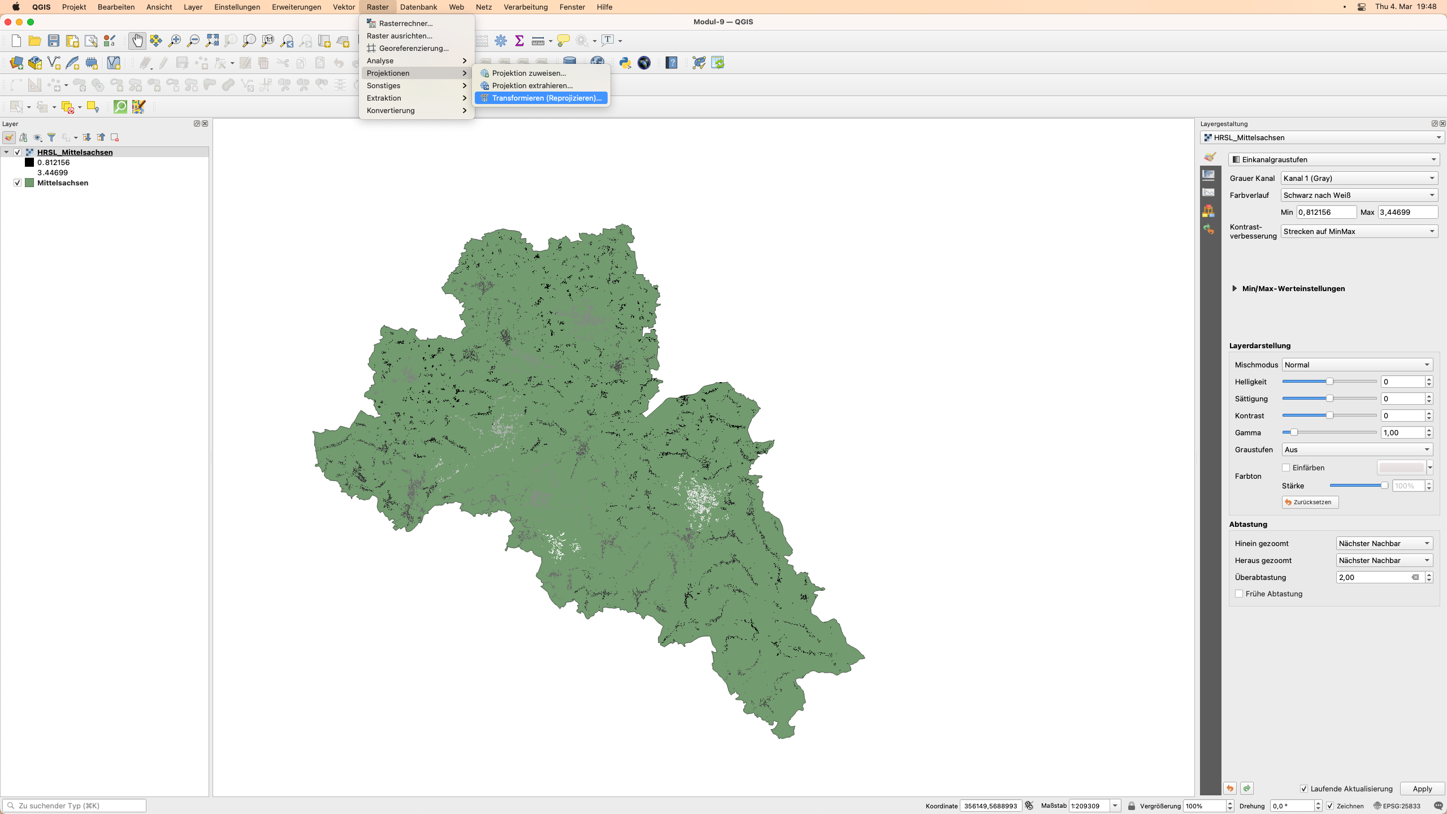Select the Georeferenzierung tool icon
The width and height of the screenshot is (1447, 814).
click(x=371, y=47)
